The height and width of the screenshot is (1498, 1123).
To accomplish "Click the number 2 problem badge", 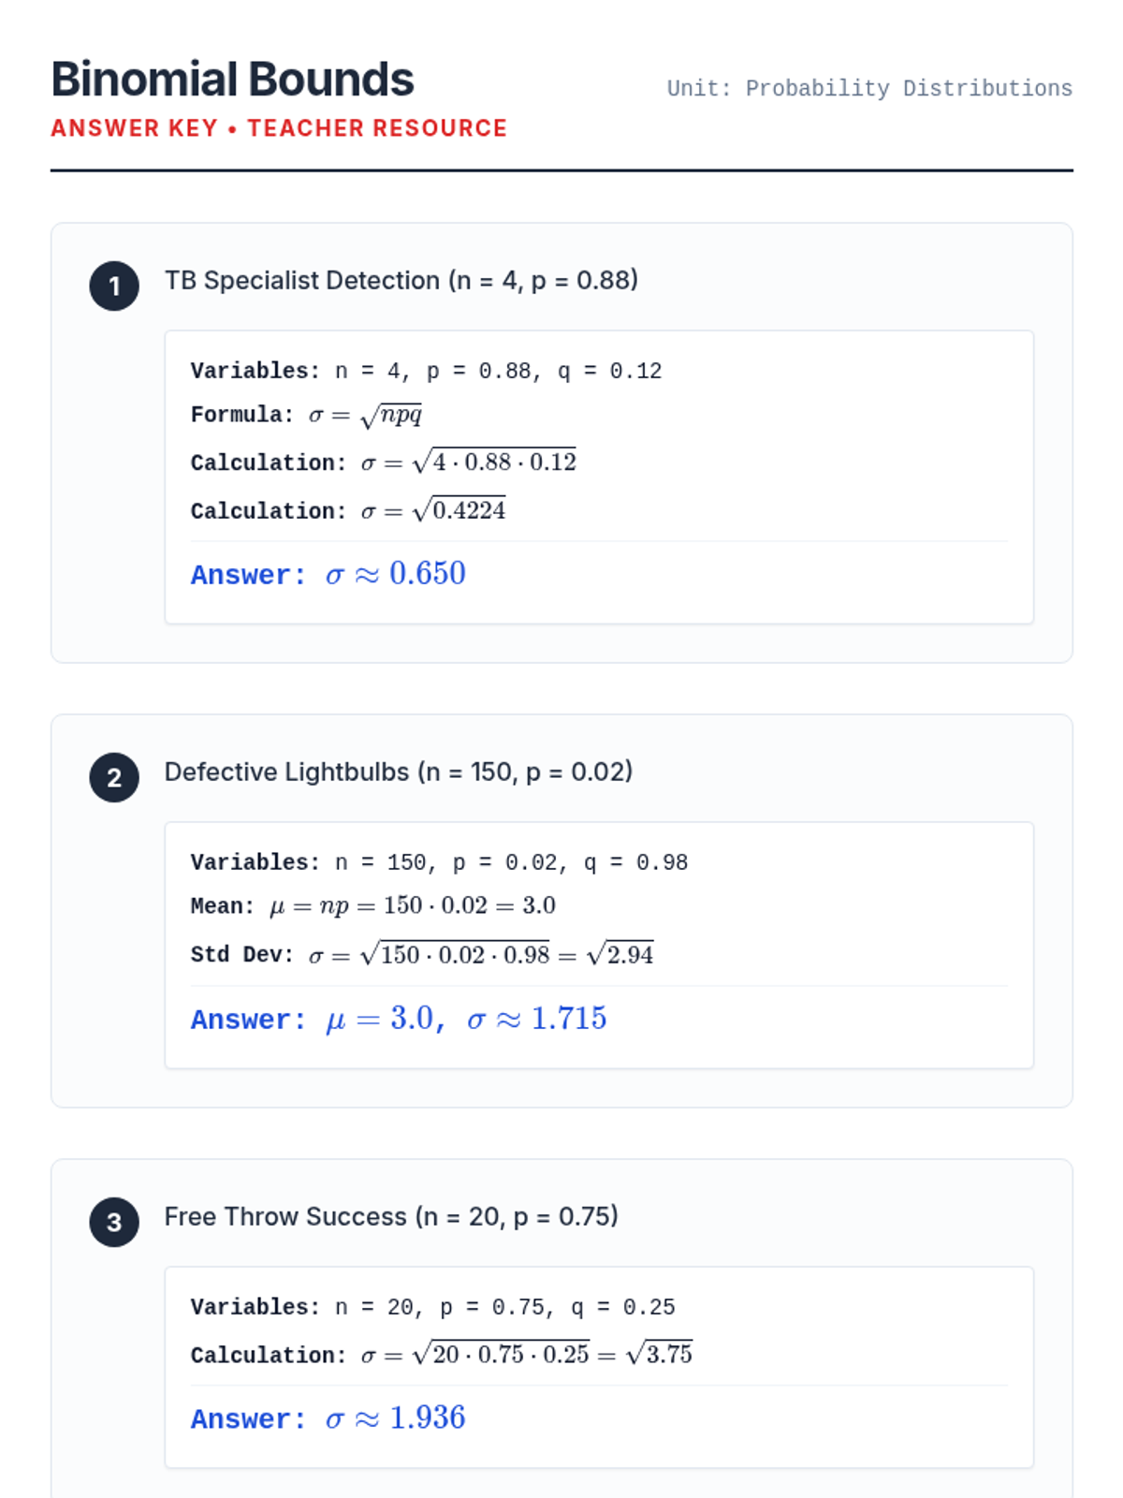I will [x=114, y=777].
